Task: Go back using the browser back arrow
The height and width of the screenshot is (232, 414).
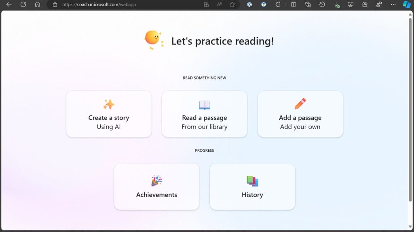Action: point(9,4)
